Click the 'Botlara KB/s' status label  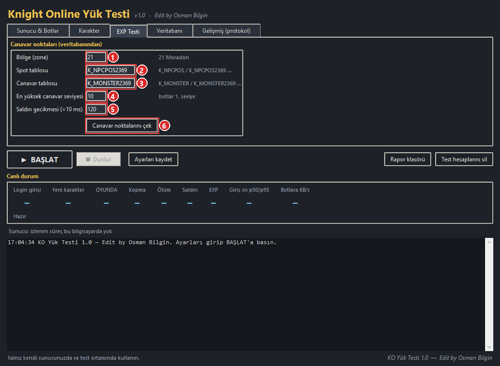(x=295, y=190)
